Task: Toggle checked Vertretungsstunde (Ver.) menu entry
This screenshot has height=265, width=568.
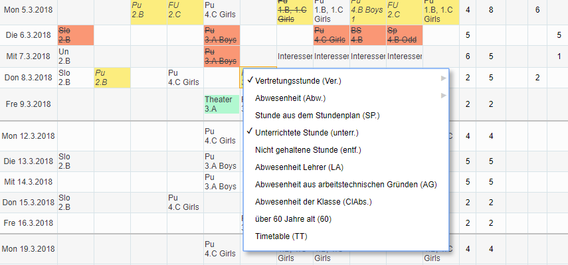Action: click(346, 81)
